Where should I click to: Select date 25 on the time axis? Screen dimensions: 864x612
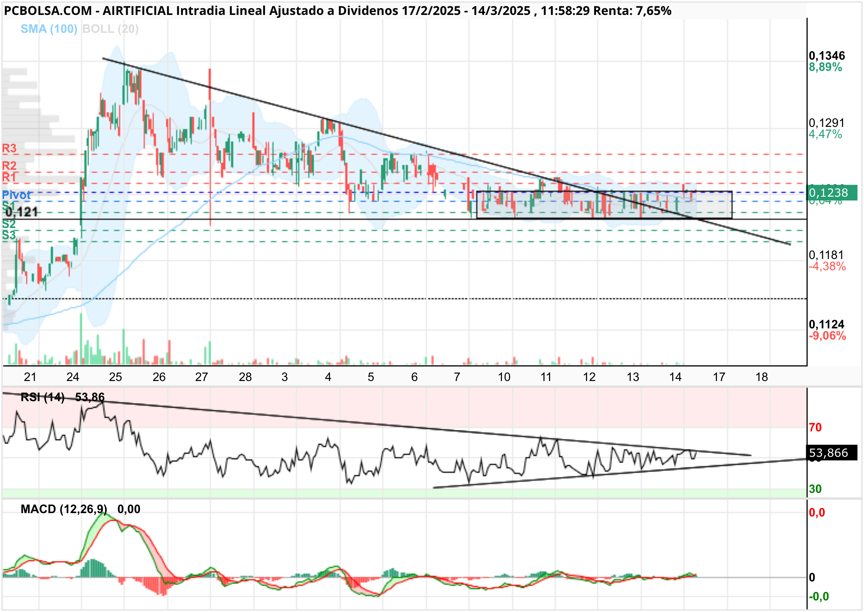[116, 377]
